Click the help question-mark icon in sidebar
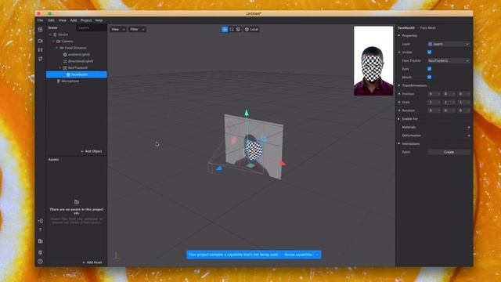This screenshot has width=501, height=282. coord(40,261)
